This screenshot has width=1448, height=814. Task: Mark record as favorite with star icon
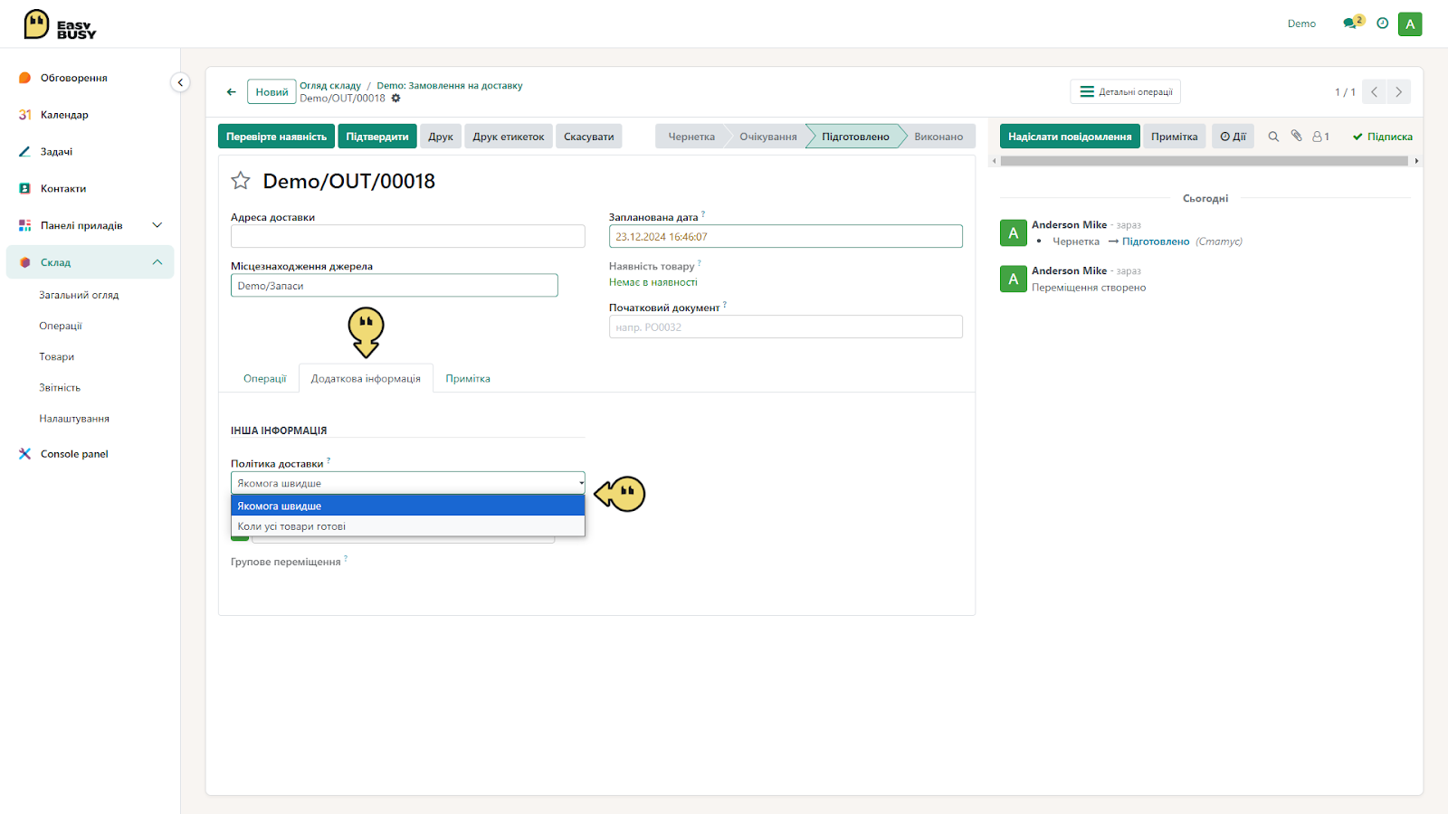[x=241, y=181]
